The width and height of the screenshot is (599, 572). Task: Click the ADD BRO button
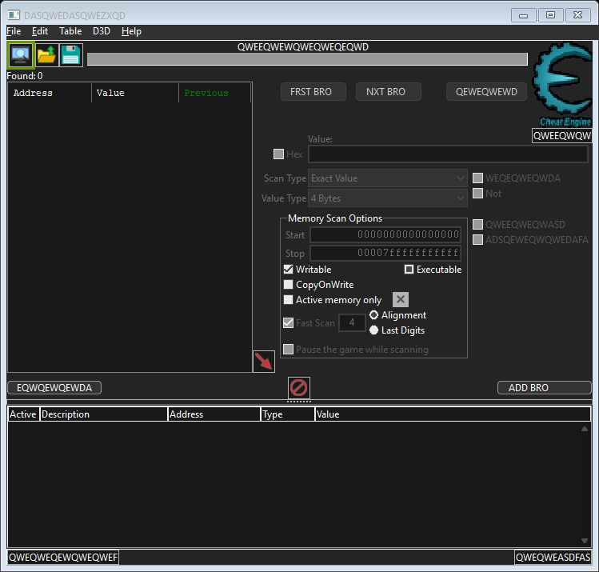click(x=545, y=387)
